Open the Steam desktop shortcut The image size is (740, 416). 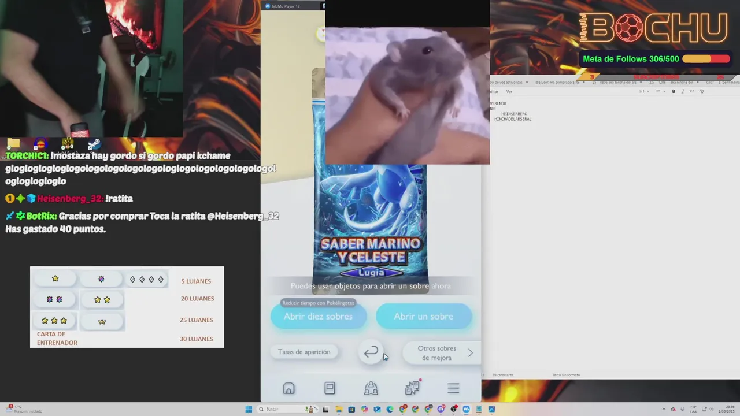(94, 143)
